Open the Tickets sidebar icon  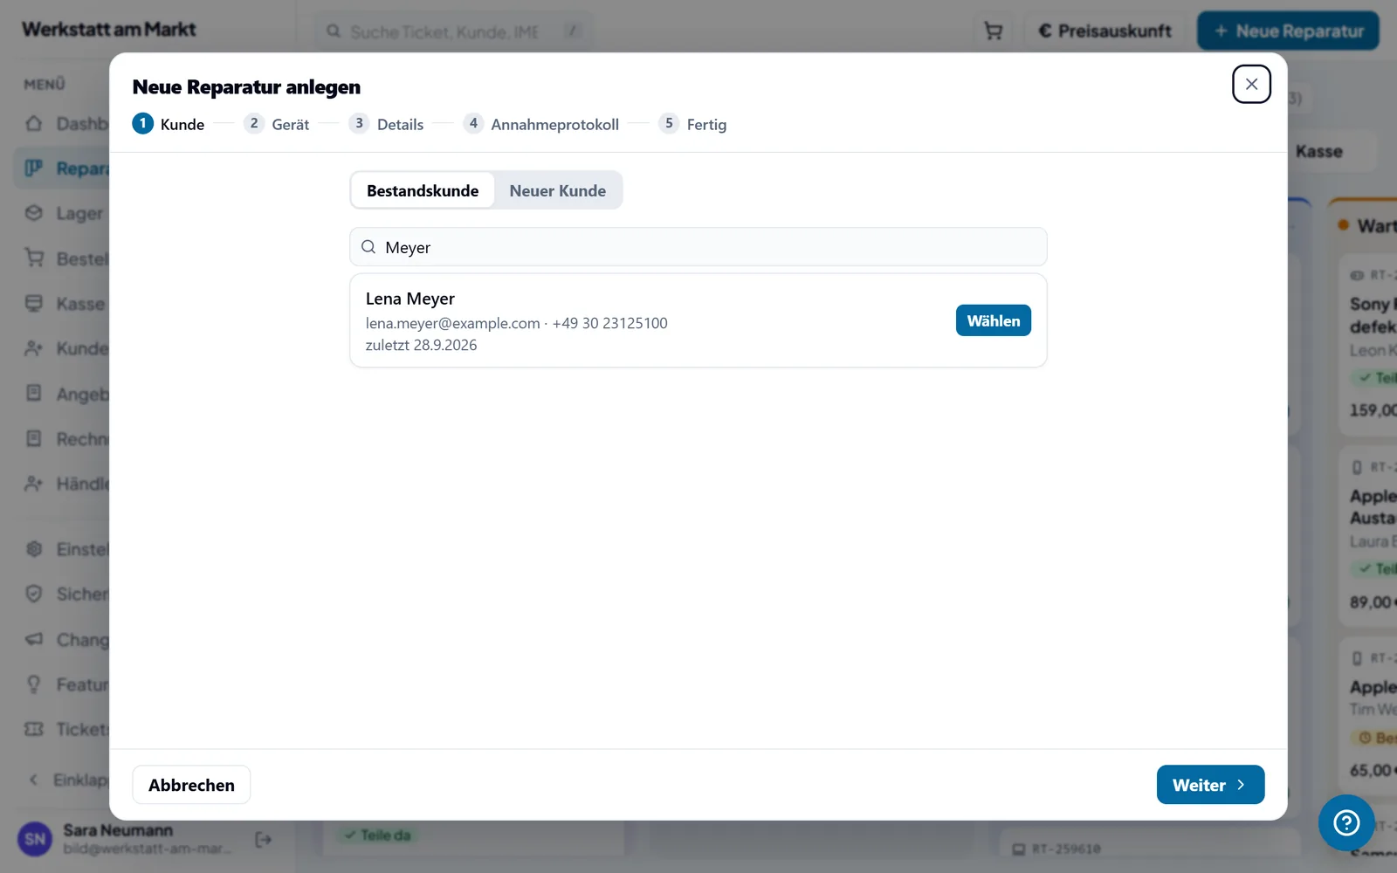pos(34,729)
